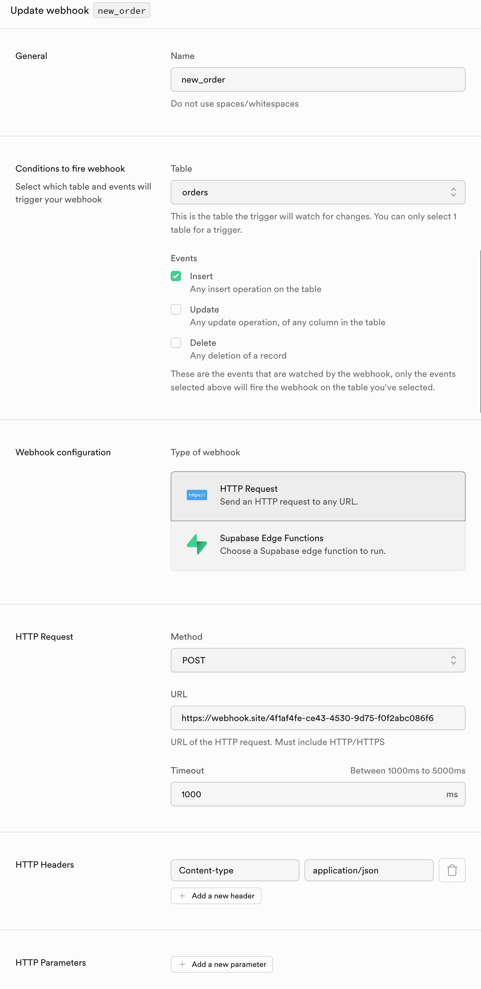Click "Any insert operation on the table" text
Viewport: 481px width, 989px height.
click(256, 289)
